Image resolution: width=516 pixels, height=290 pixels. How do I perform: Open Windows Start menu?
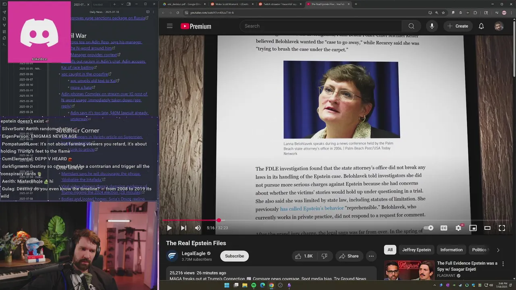click(227, 285)
